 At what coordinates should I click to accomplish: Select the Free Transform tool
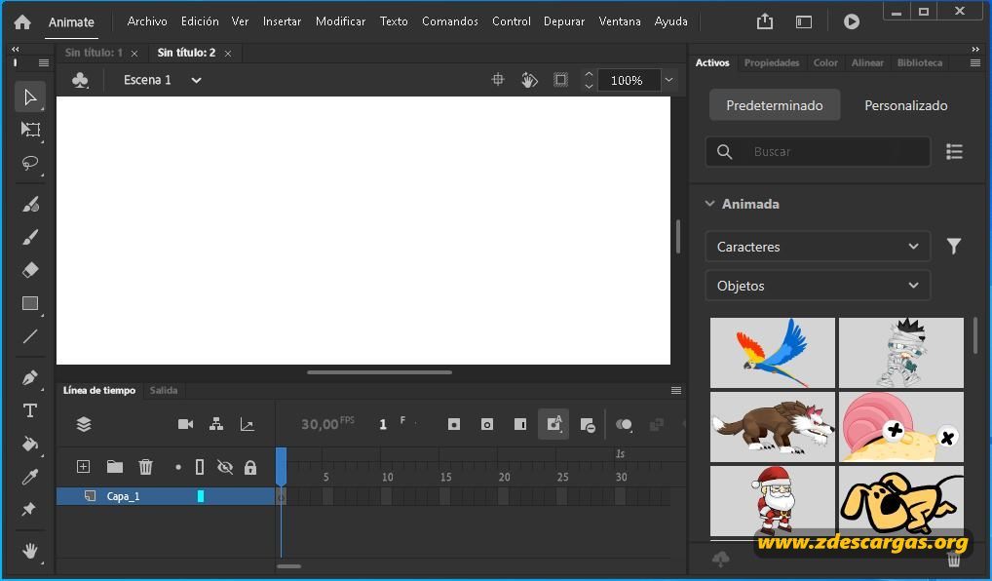[30, 130]
